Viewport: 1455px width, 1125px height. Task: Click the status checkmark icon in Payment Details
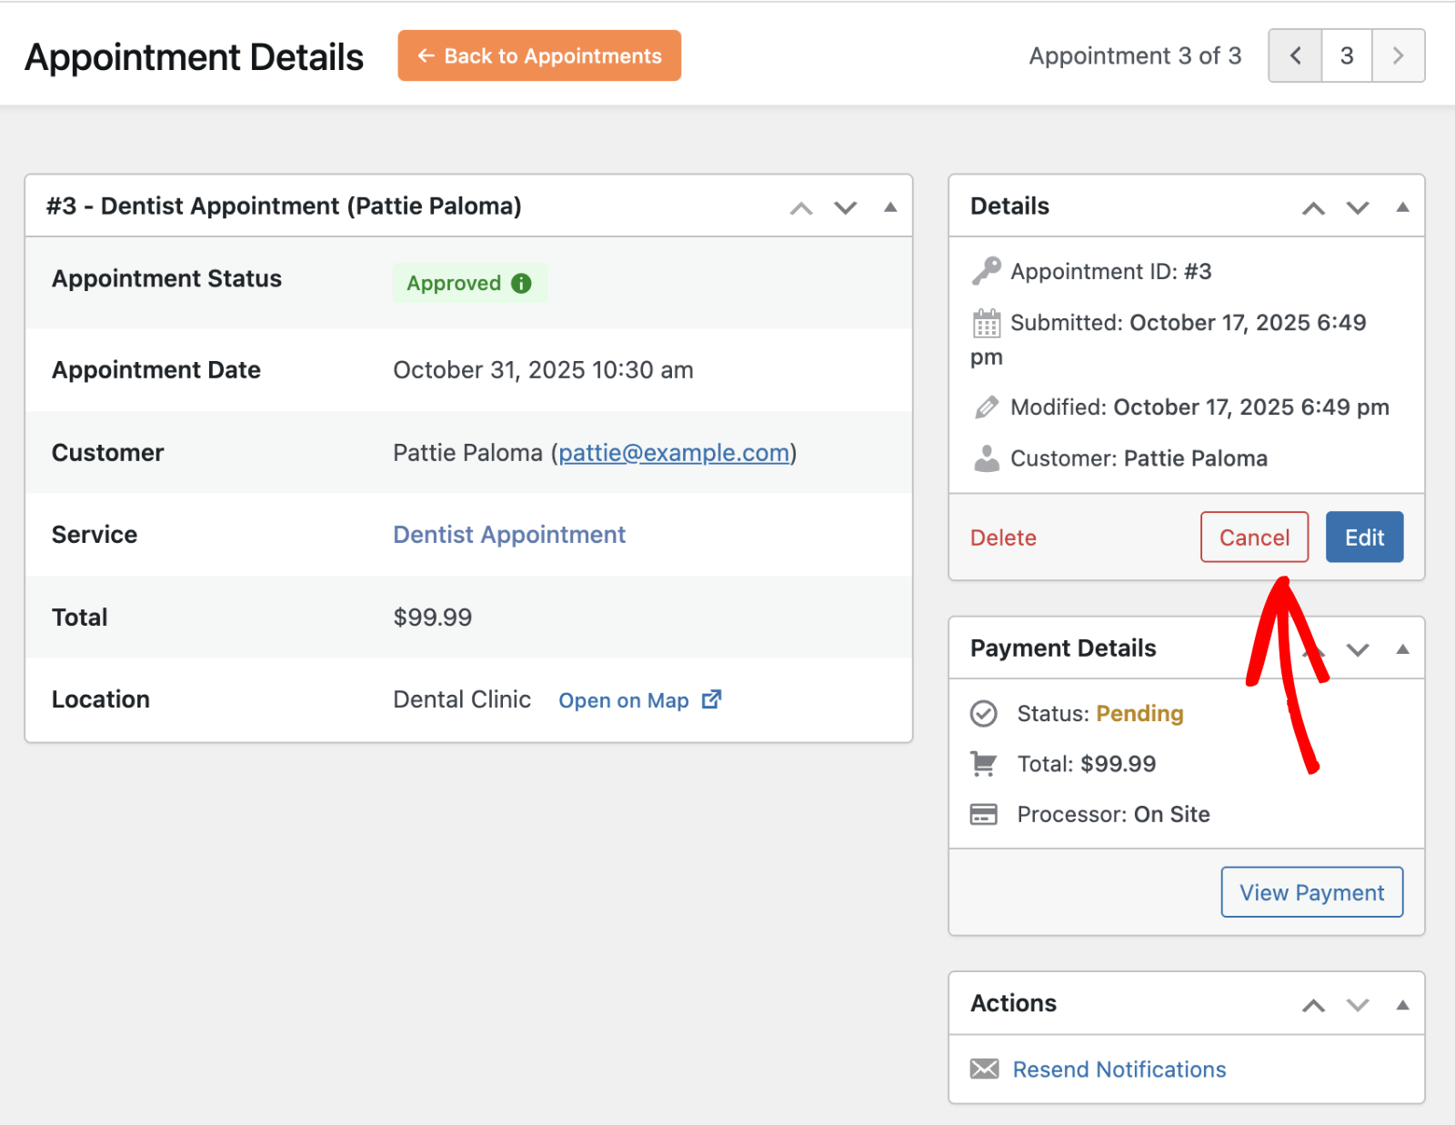983,713
